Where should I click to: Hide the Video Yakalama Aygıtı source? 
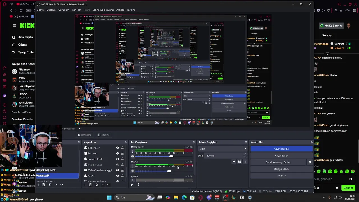click(x=118, y=170)
